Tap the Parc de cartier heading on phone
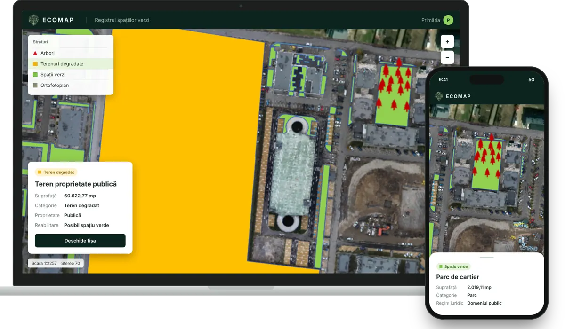 [x=458, y=277]
